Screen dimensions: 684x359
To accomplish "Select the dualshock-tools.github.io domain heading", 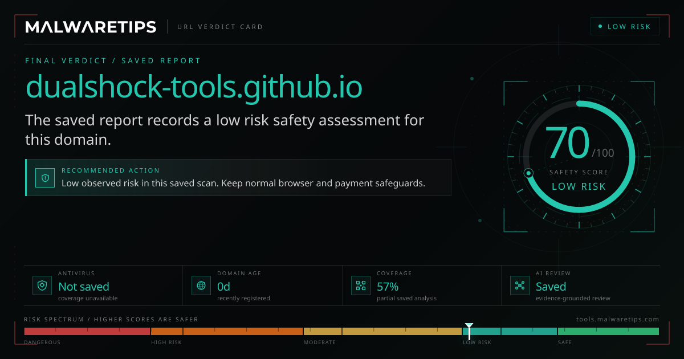I will (194, 87).
